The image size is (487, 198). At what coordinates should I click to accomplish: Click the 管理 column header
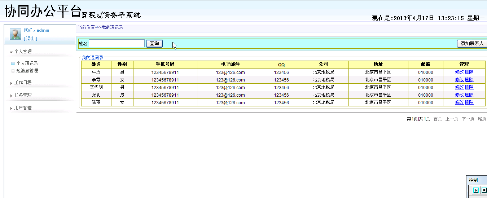point(464,64)
